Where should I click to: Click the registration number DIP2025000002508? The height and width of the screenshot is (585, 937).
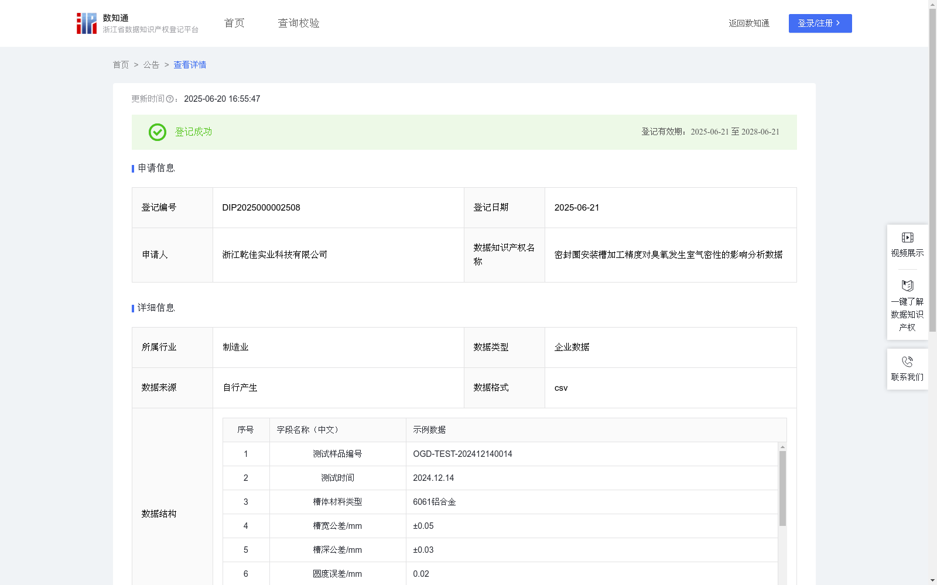[x=261, y=208]
